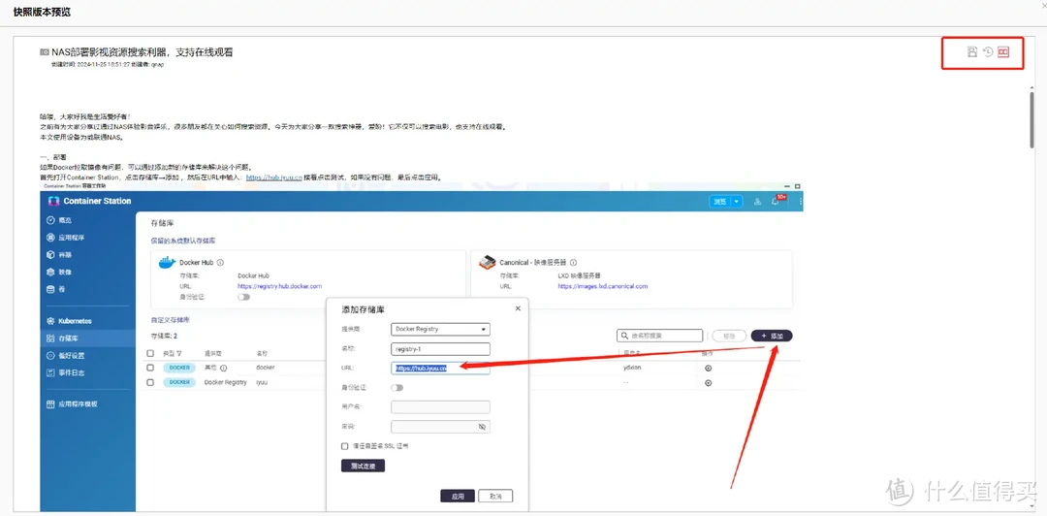Click the calendar icon beside 事件日志

point(50,372)
